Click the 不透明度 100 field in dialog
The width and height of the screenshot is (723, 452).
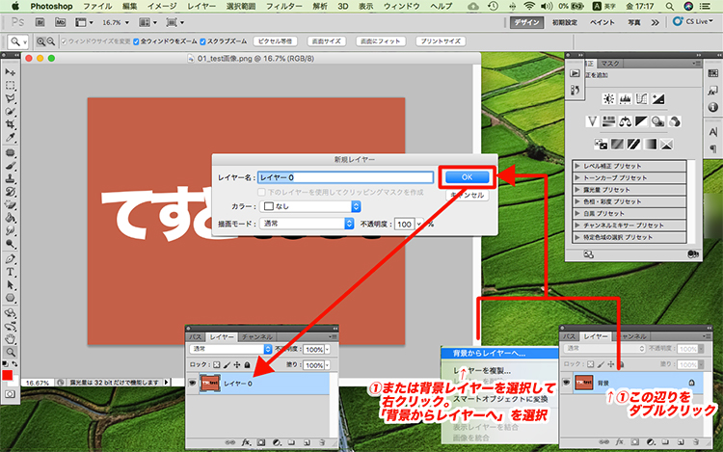tap(404, 224)
